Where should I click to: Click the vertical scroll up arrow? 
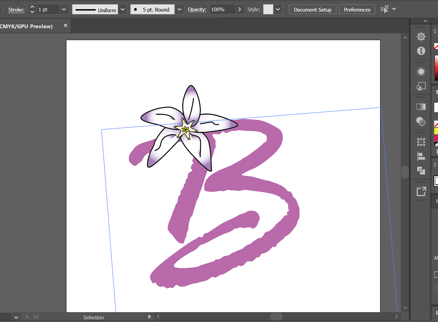click(405, 38)
